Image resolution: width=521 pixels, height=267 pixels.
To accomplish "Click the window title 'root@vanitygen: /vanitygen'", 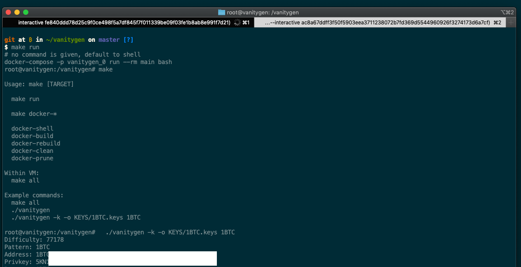I will [x=263, y=12].
